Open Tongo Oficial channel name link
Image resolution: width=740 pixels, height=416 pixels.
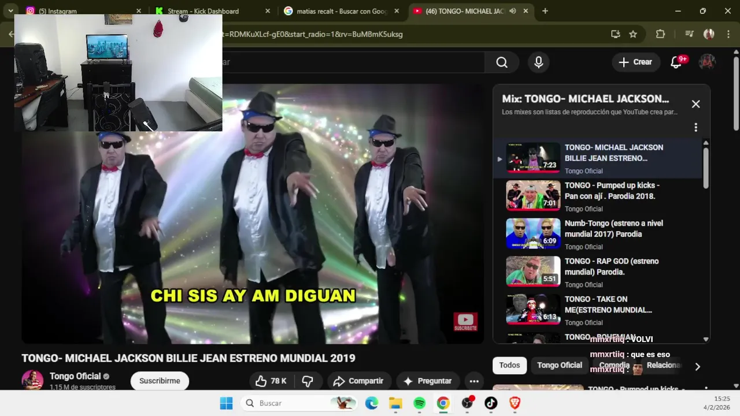tap(75, 376)
